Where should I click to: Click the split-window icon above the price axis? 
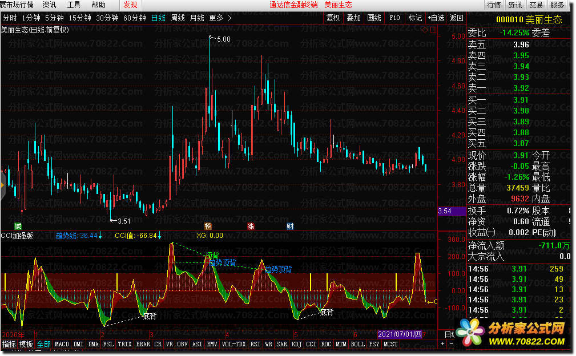coord(433,30)
